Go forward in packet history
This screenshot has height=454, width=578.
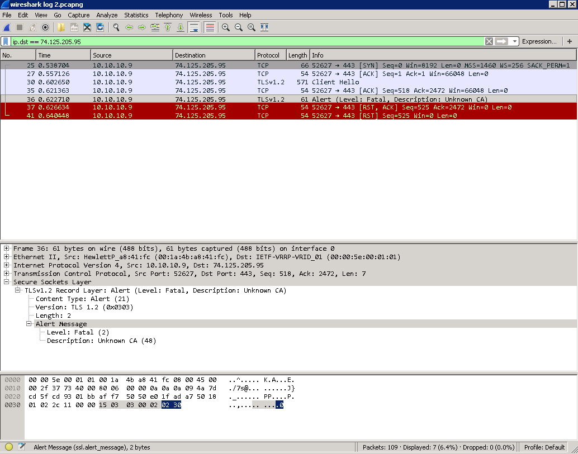point(142,27)
